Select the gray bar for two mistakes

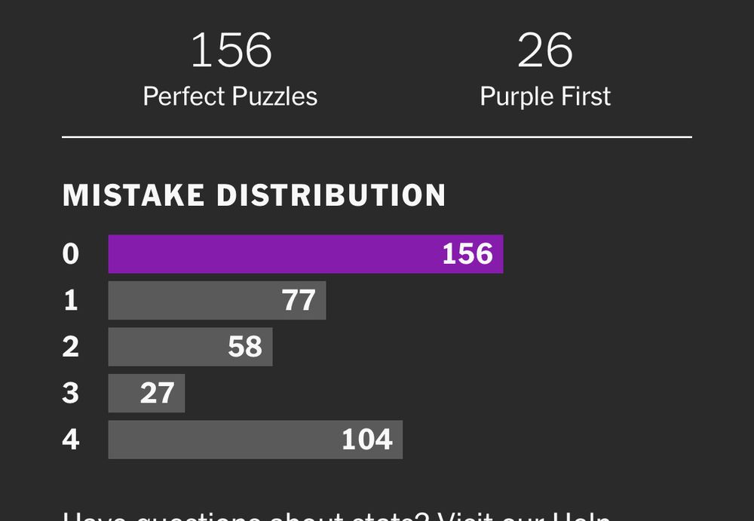tap(191, 347)
